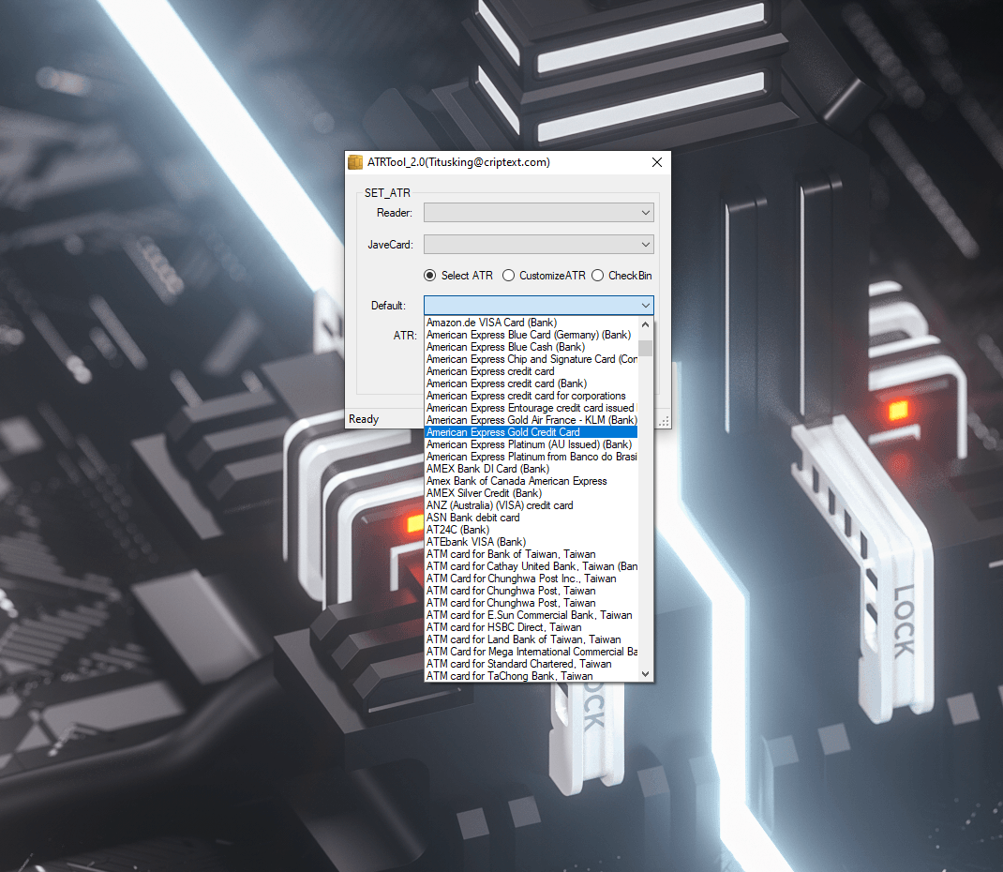
Task: Select American Express Blue Cash (Bank)
Action: tap(505, 347)
